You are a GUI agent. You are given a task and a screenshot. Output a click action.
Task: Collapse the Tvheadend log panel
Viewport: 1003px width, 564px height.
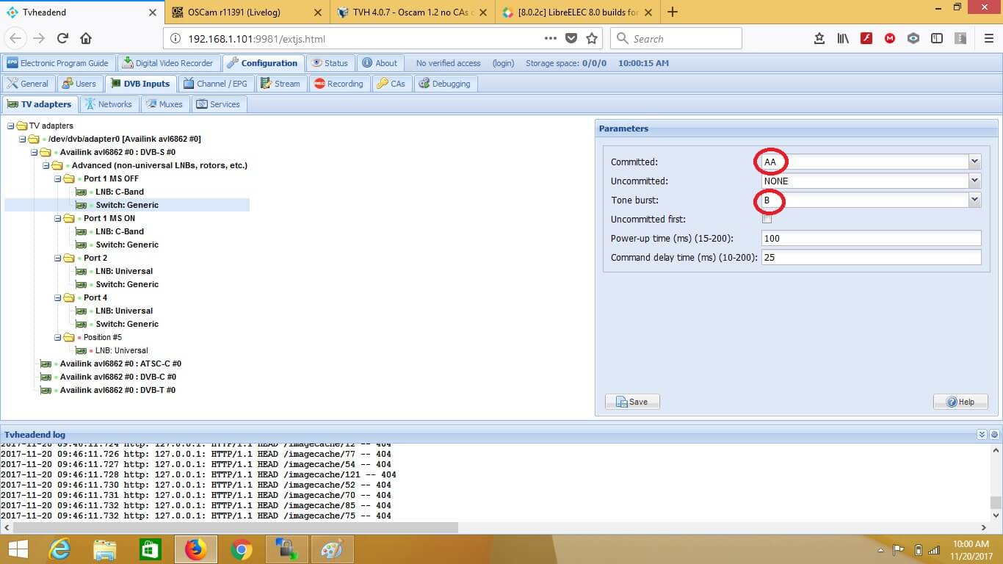[x=982, y=435]
